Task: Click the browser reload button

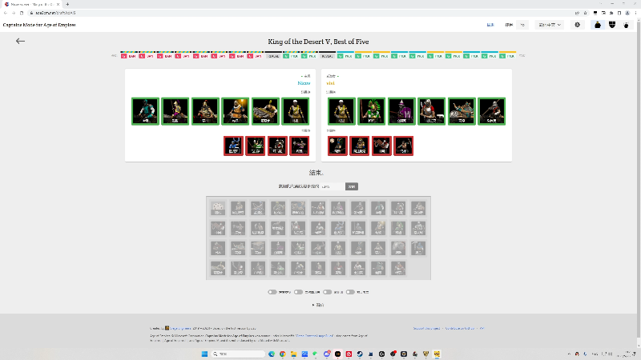Action: point(22,13)
